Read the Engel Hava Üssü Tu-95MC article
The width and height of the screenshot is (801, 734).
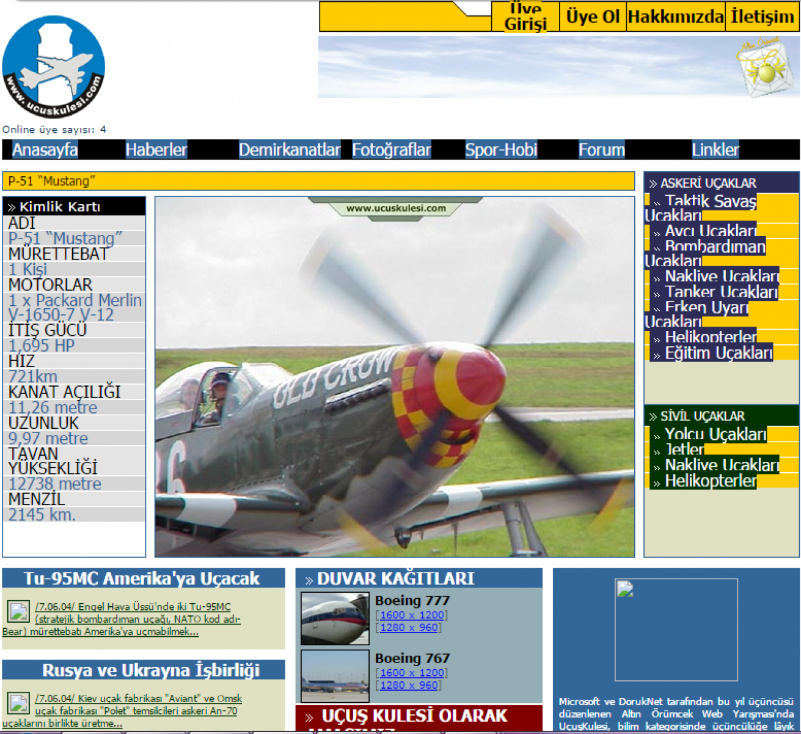point(133,607)
